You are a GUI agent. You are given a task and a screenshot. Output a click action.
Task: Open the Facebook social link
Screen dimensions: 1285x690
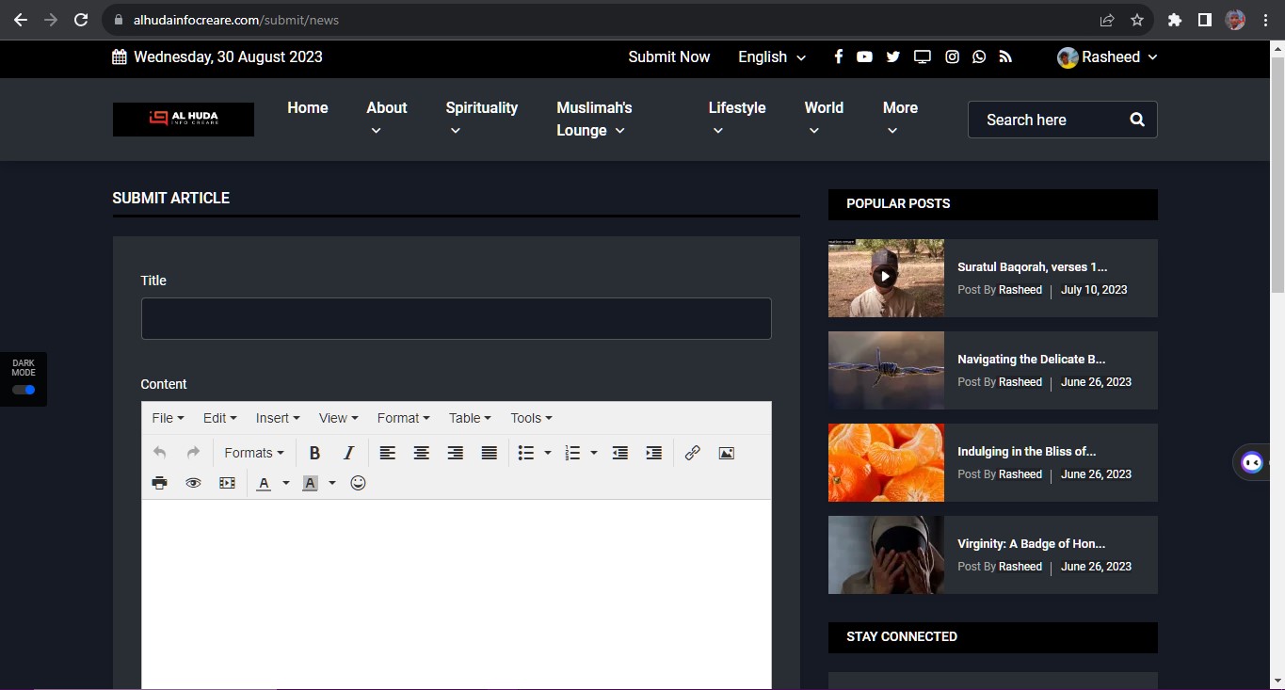point(838,56)
